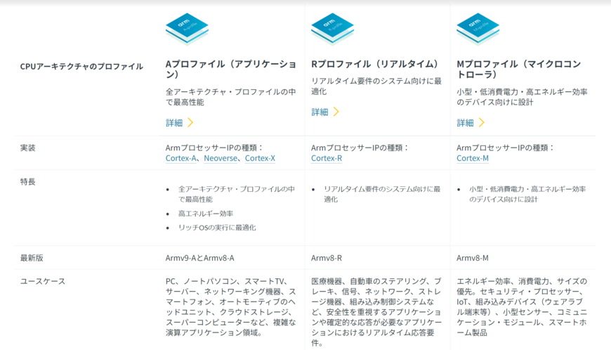Open the Cortex-A link
This screenshot has width=611, height=350.
(x=180, y=158)
